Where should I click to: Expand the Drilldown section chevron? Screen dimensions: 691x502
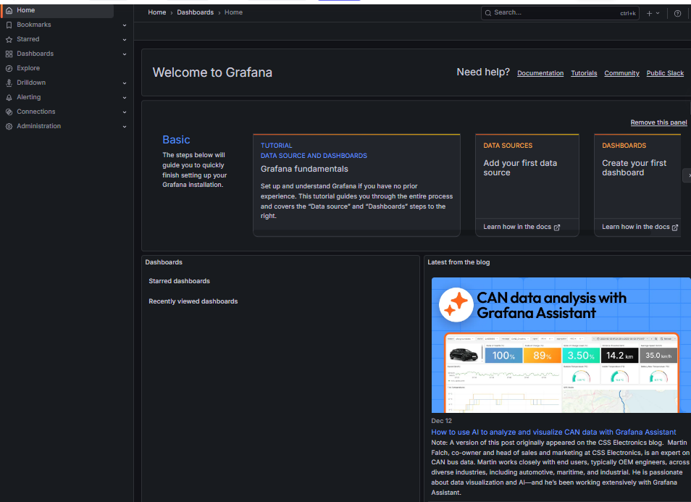click(125, 83)
